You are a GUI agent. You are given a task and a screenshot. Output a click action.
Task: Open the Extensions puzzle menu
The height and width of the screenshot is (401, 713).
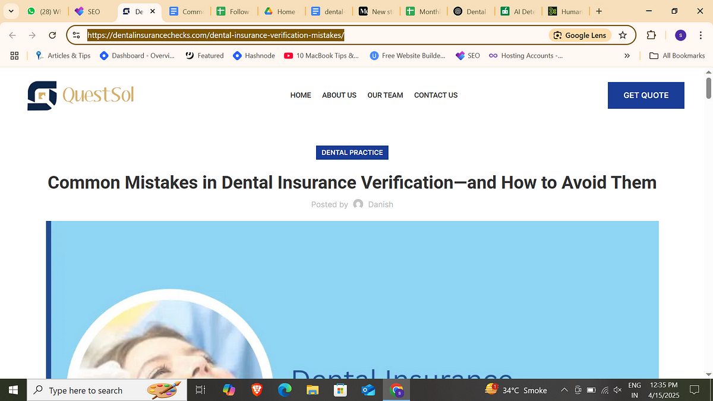click(651, 35)
